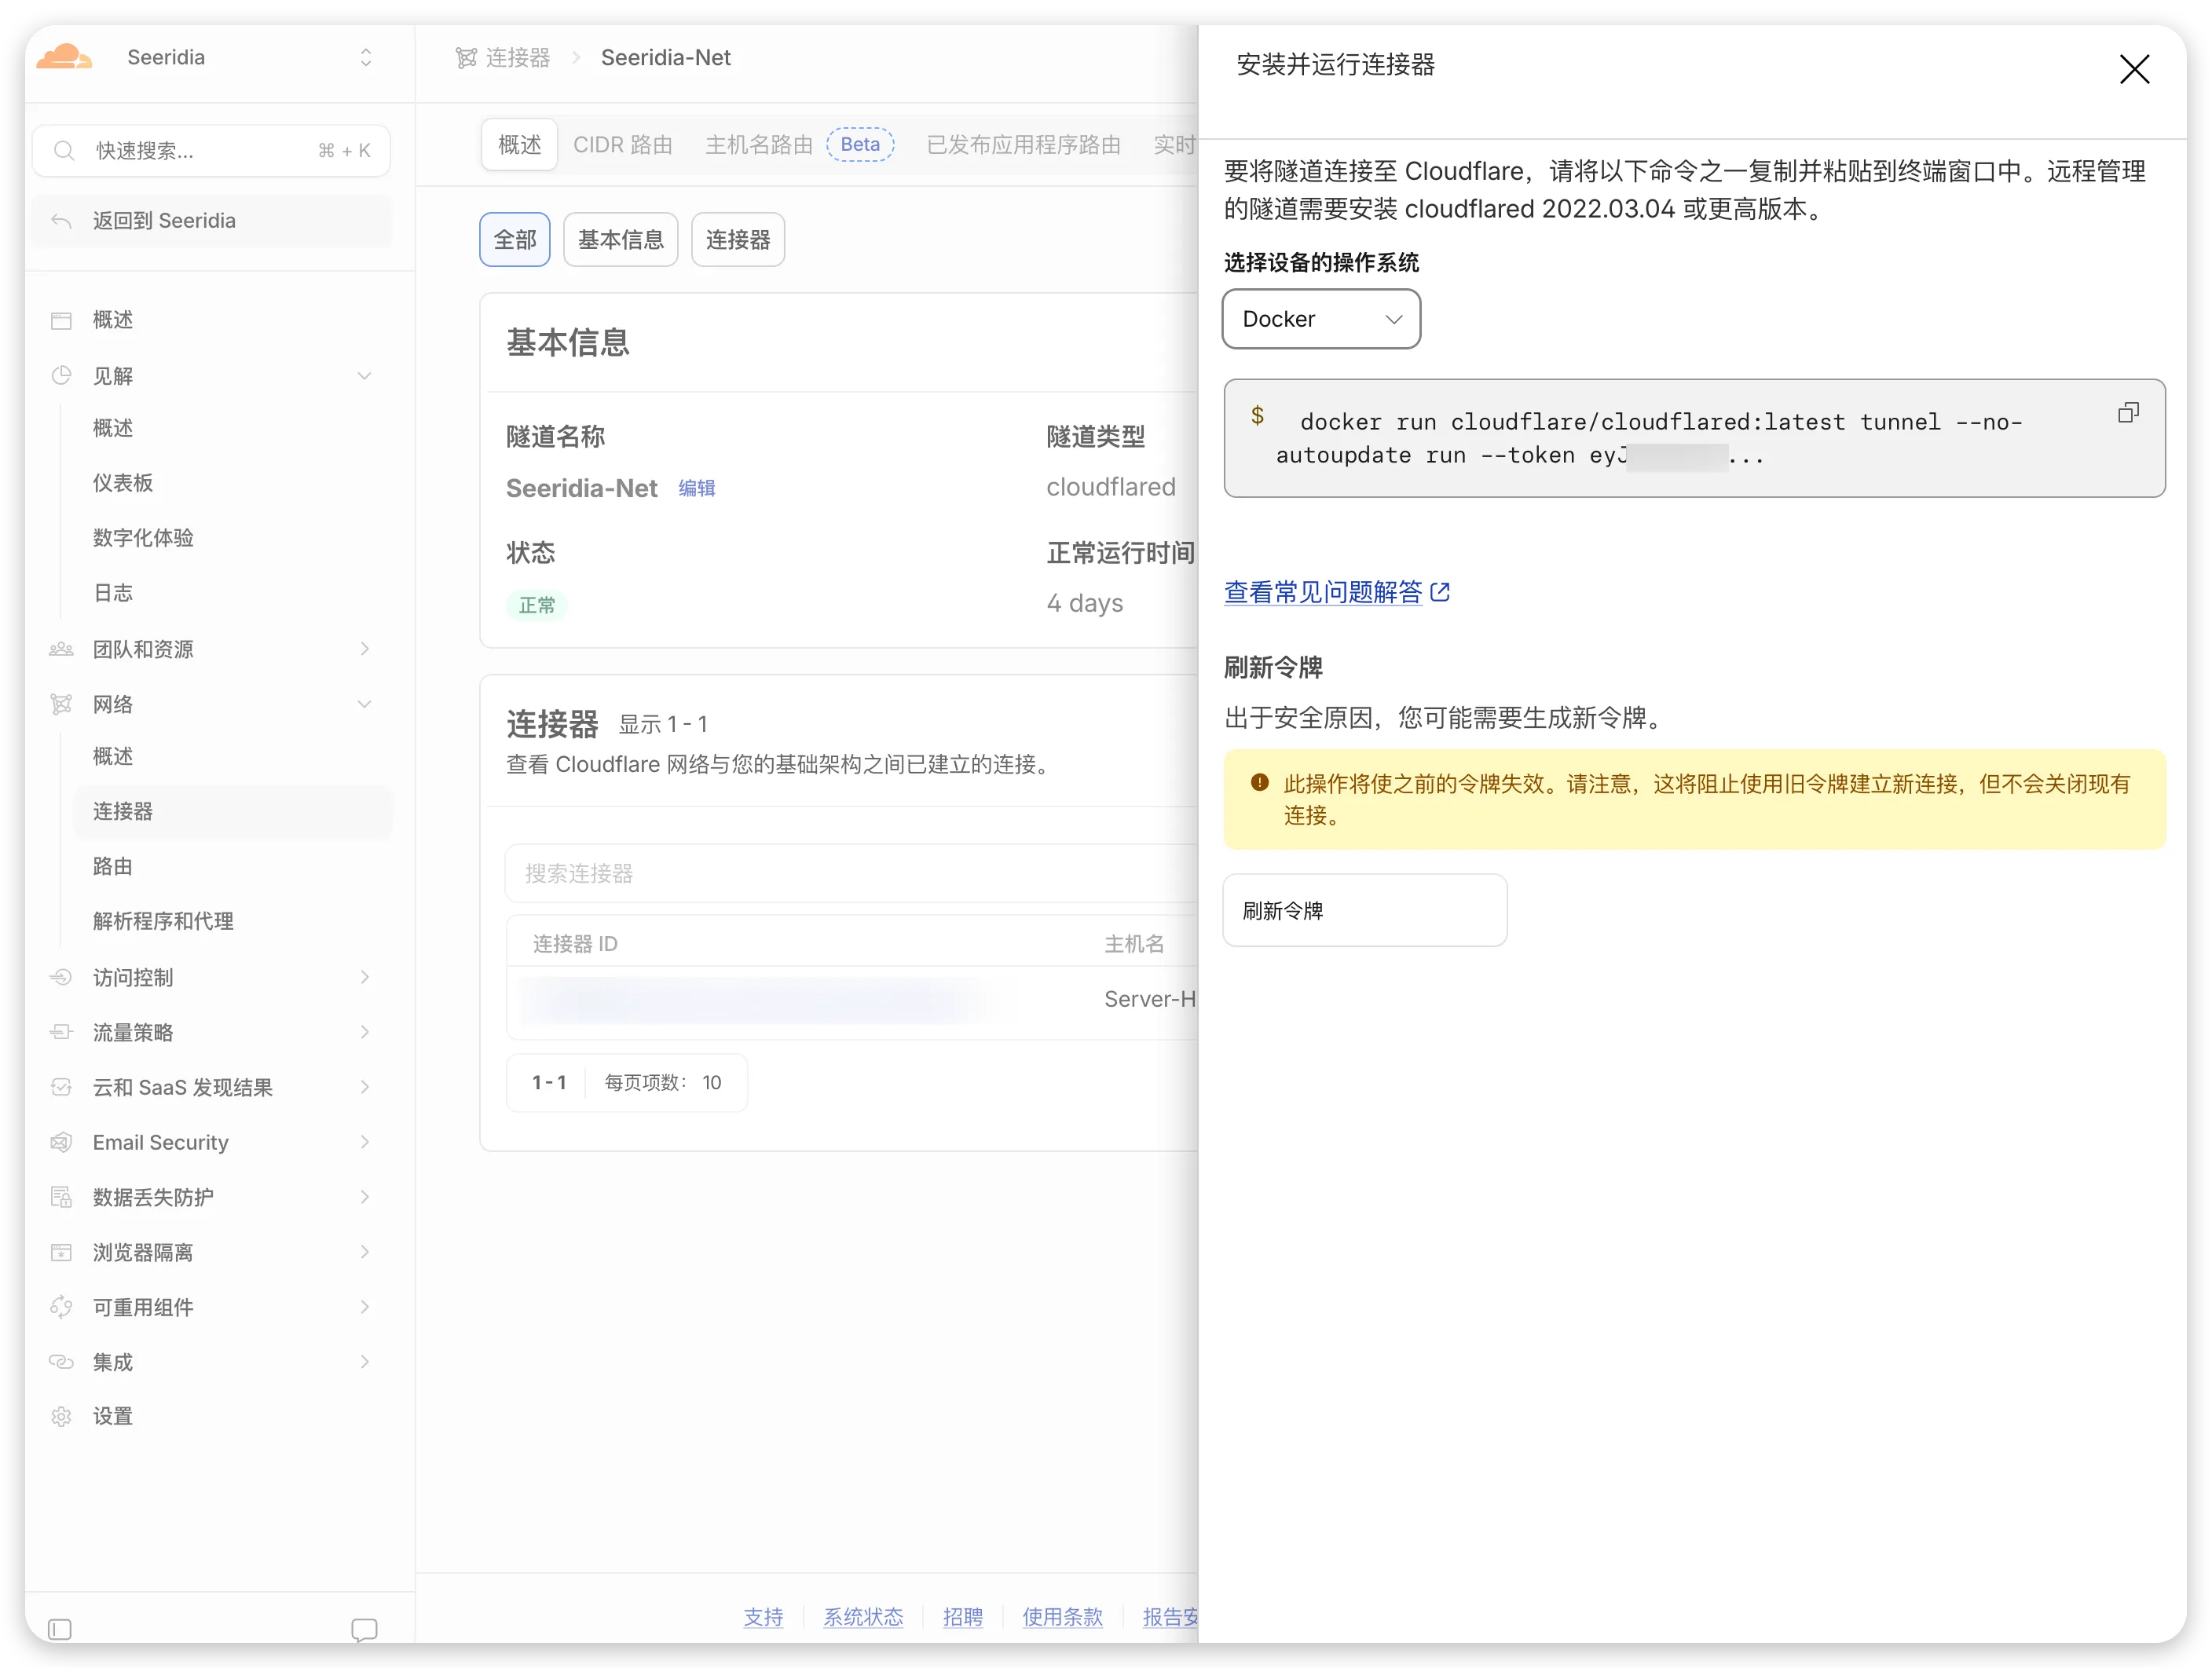Focus the 快速搜索 search field
The image size is (2212, 1668).
[x=212, y=151]
